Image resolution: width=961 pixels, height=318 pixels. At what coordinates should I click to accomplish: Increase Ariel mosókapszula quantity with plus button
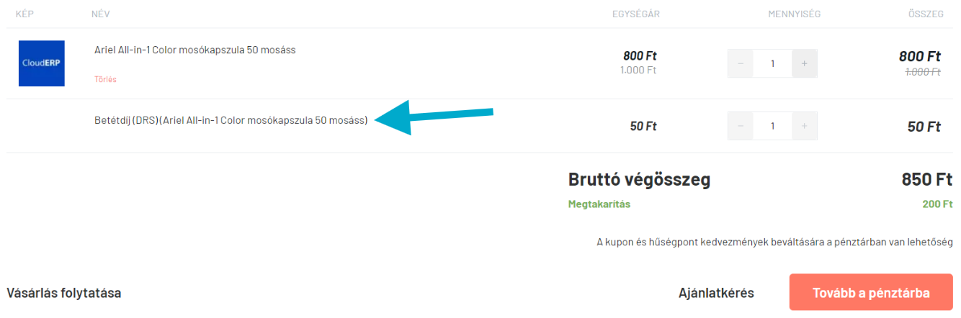[805, 63]
